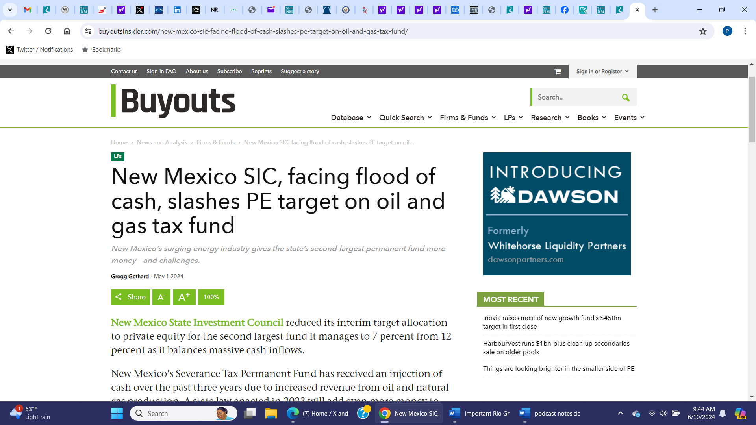Screen dimensions: 756x425
Task: Click the browser reload icon
Action: click(48, 31)
